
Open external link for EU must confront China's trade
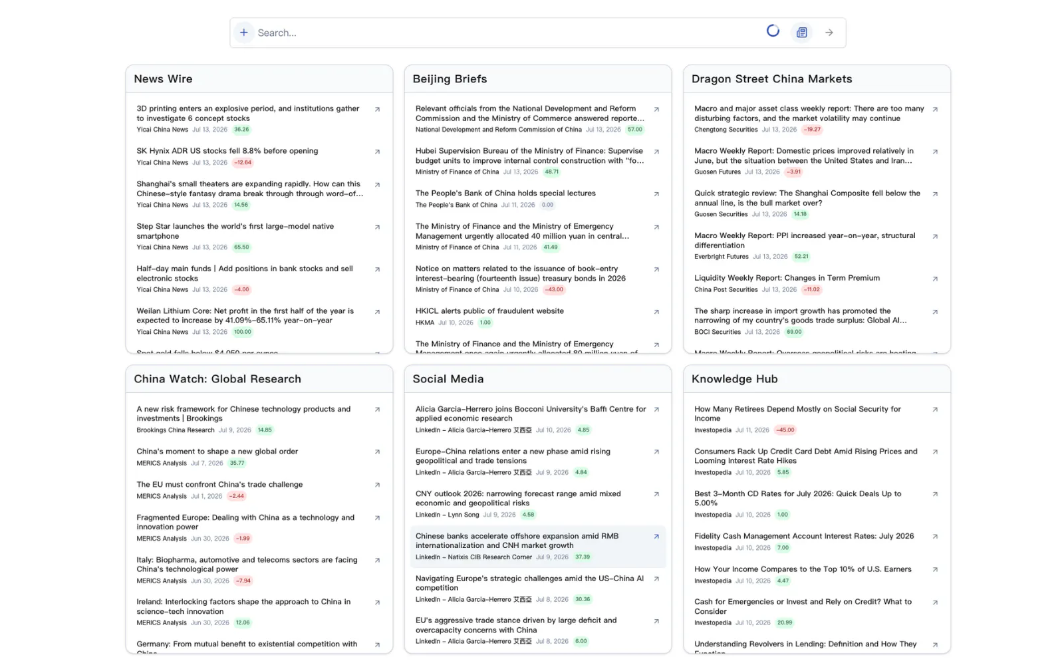click(377, 485)
